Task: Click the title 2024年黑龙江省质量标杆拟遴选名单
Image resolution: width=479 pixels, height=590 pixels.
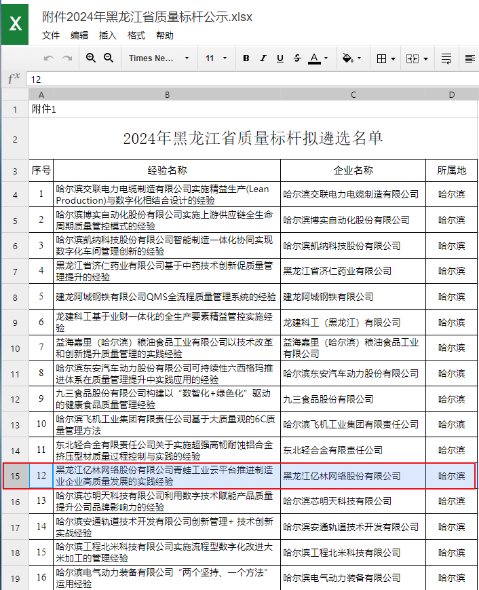Action: pyautogui.click(x=253, y=139)
